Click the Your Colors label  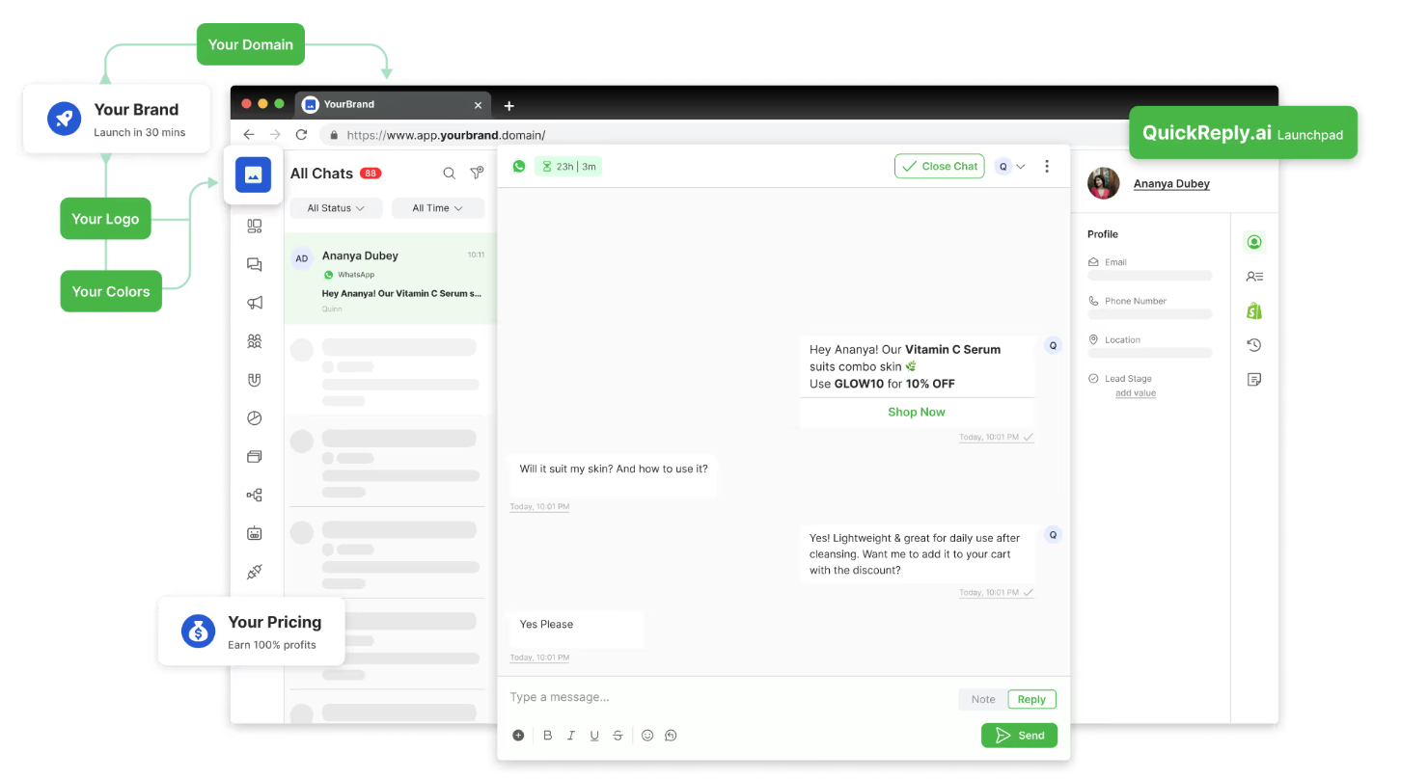tap(111, 291)
